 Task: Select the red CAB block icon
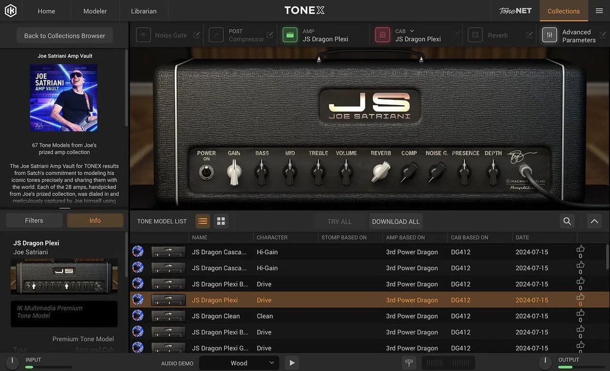(x=382, y=35)
